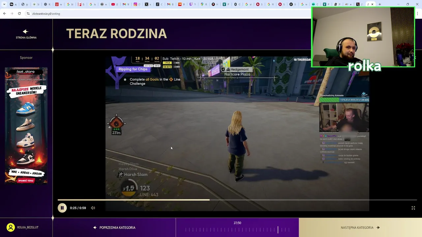Pause the nominee clip

[x=62, y=208]
